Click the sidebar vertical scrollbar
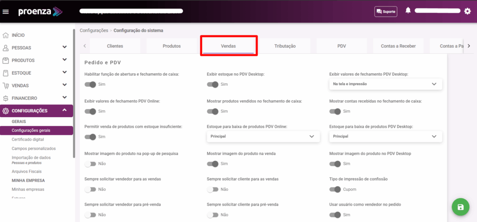This screenshot has height=222, width=477. pos(74,93)
